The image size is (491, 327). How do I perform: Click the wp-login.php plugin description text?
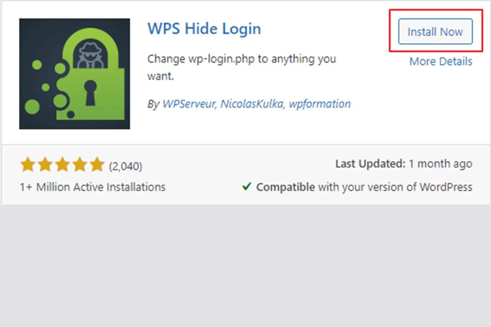point(242,67)
